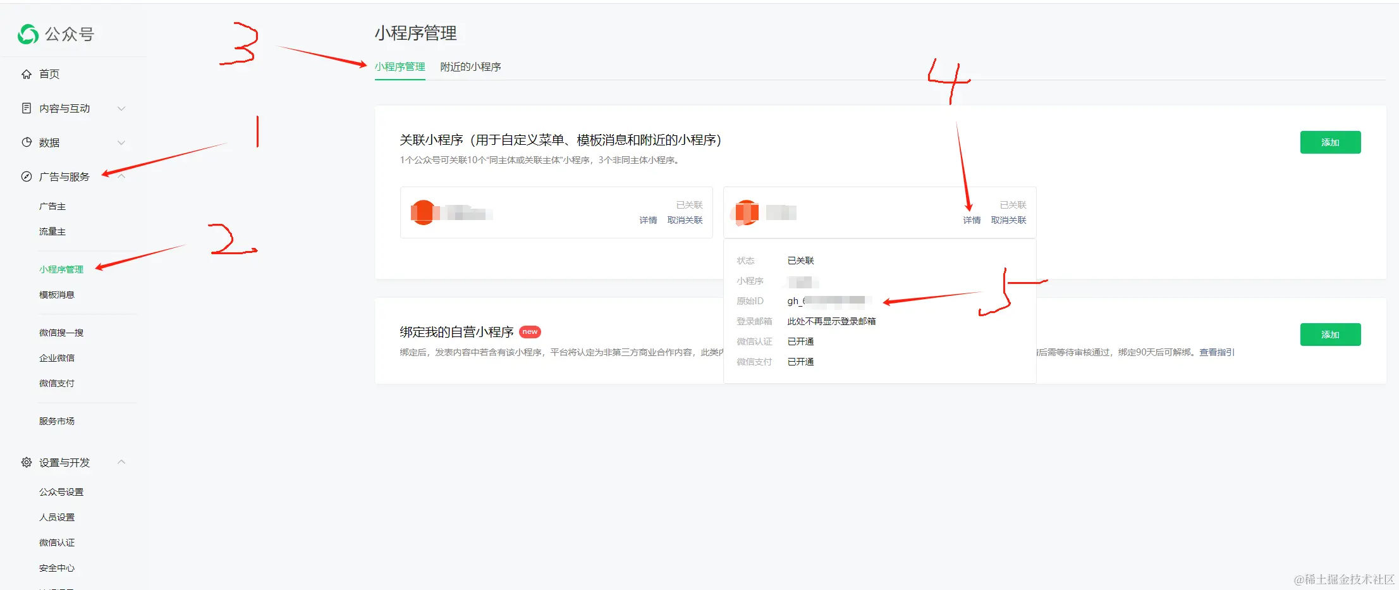This screenshot has width=1399, height=590.
Task: Click the red new badge beside 绑定我的自营小程序
Action: tap(530, 331)
